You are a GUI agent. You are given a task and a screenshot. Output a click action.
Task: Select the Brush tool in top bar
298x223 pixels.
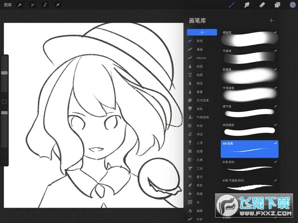point(231,5)
